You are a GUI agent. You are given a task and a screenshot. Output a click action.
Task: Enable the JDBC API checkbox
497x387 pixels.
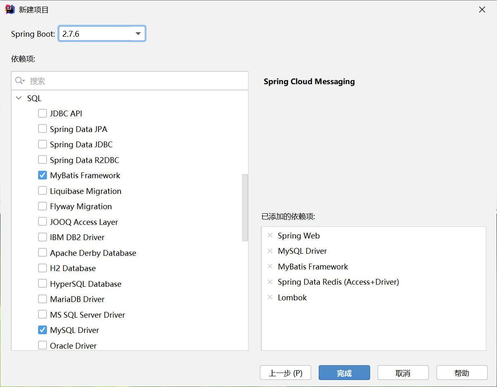[43, 113]
